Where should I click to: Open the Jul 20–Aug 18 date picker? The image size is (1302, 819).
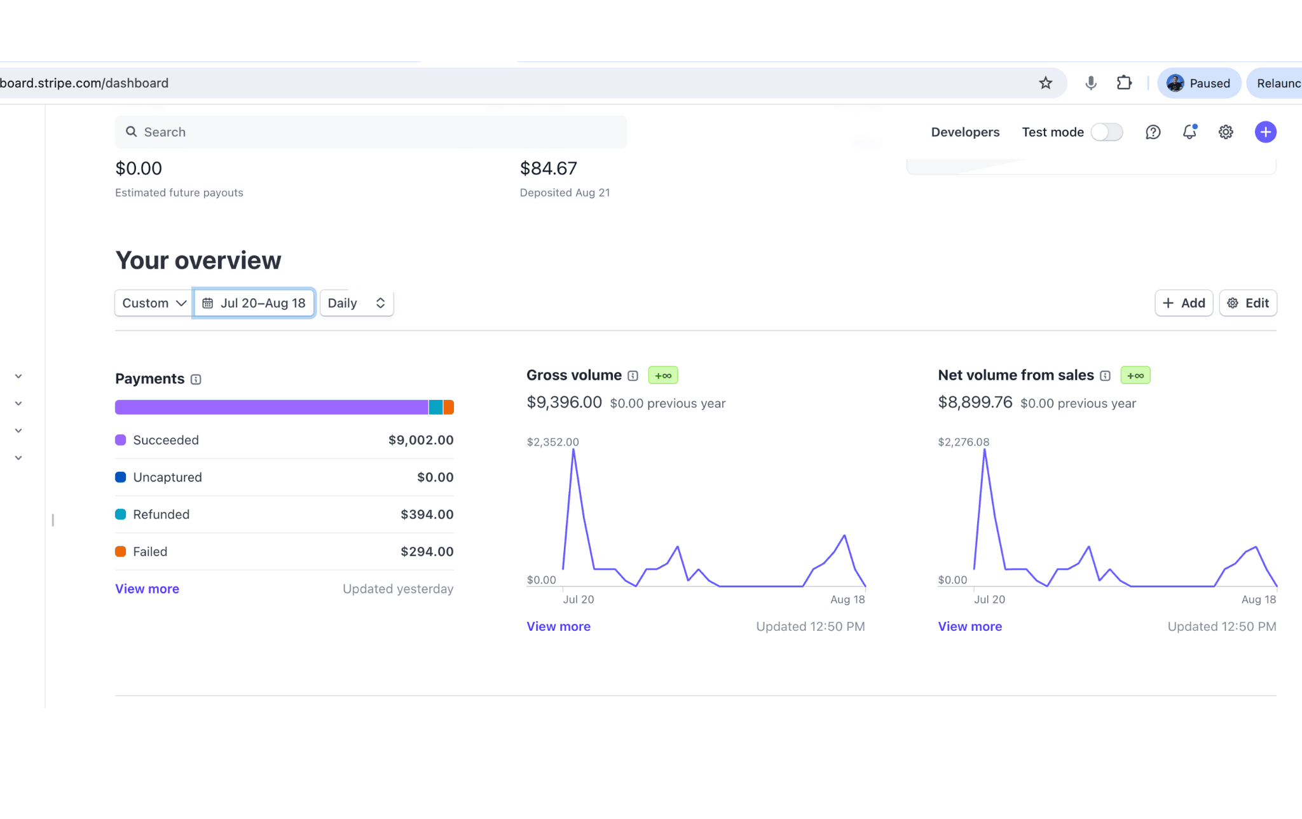click(254, 303)
